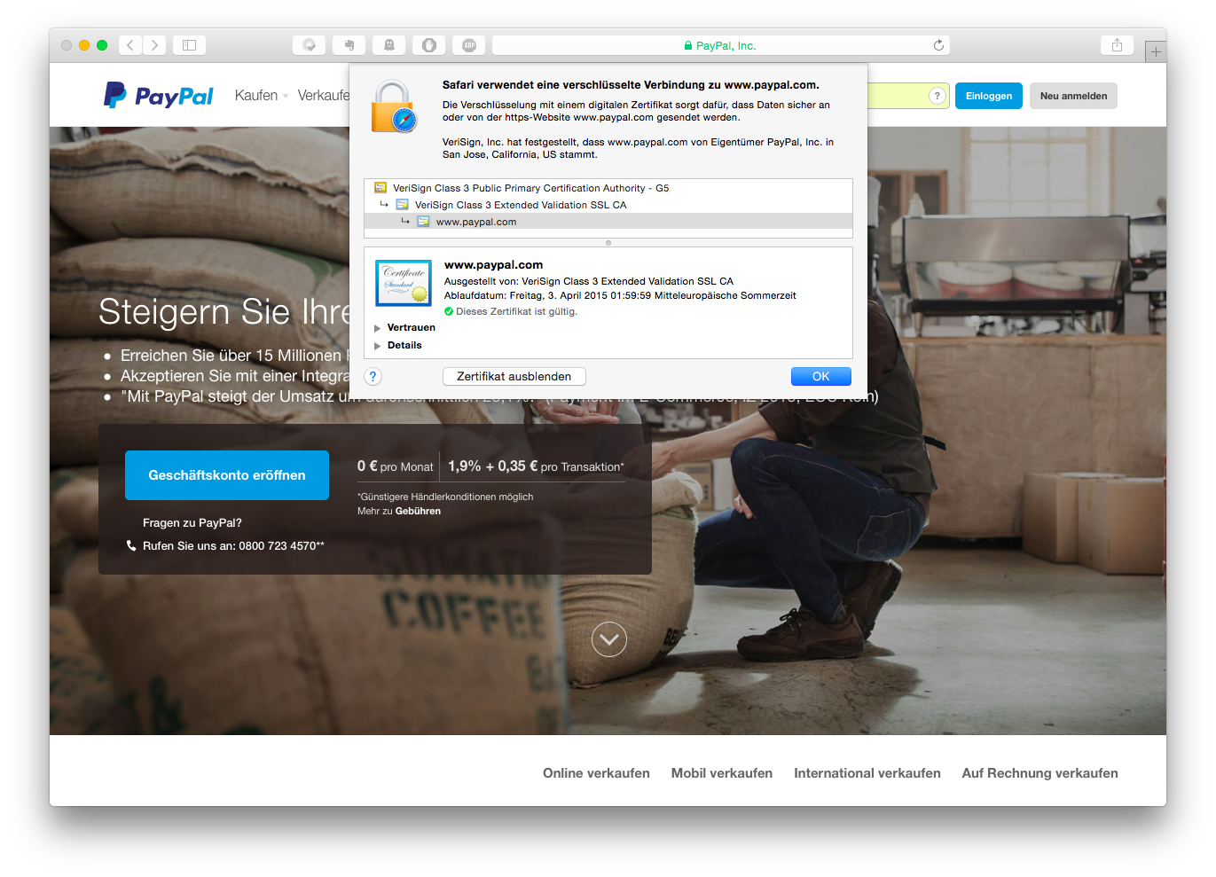1216x877 pixels.
Task: Open the Gebühren link
Action: click(418, 511)
